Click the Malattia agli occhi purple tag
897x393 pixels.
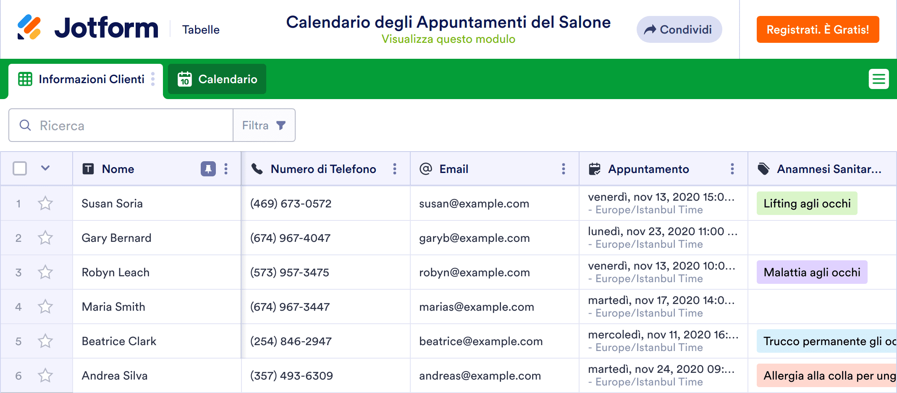tap(811, 272)
